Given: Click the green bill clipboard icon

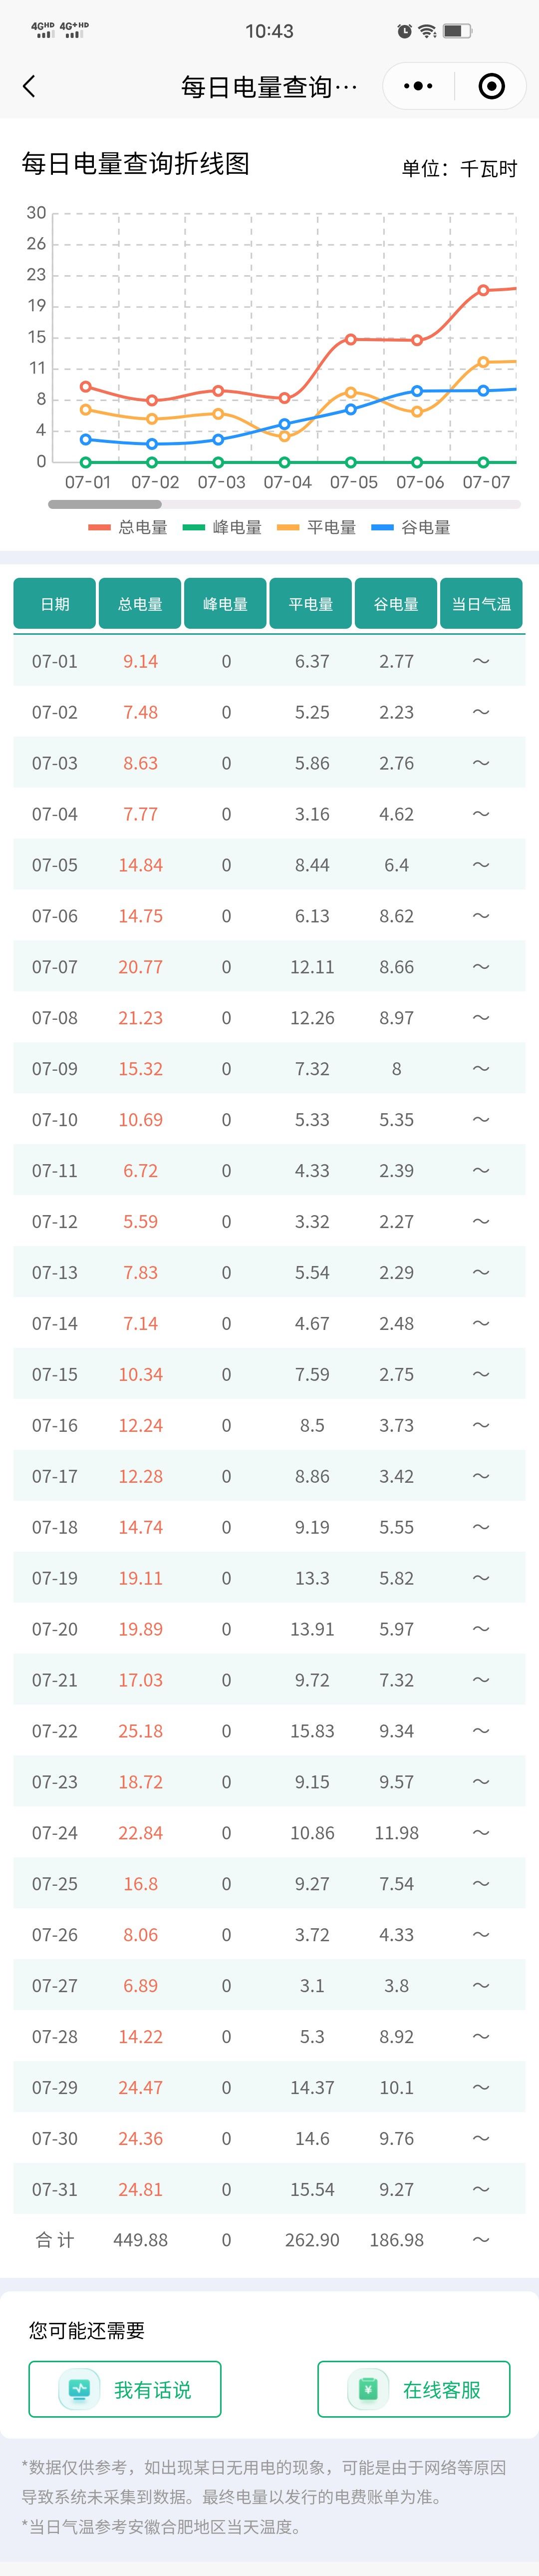Looking at the screenshot, I should tap(368, 2389).
